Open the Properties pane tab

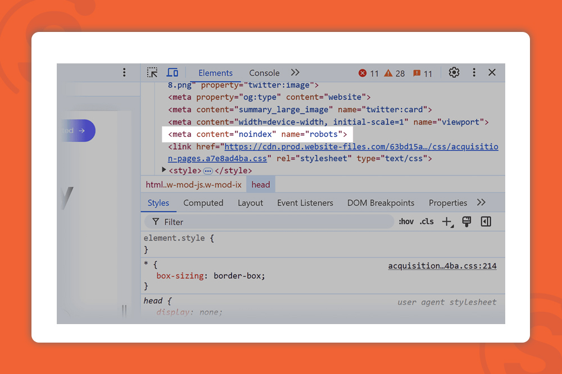[448, 203]
